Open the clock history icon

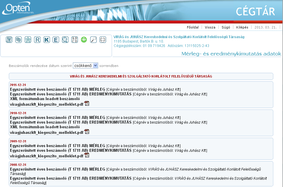tap(65, 40)
